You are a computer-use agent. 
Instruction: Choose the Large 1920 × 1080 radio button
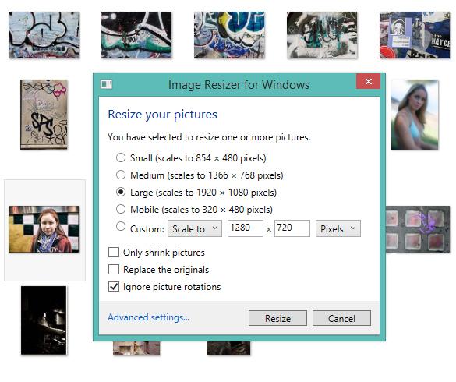(121, 192)
